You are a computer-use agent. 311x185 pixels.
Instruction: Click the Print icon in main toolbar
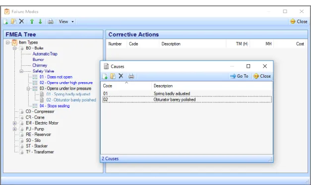[51, 21]
